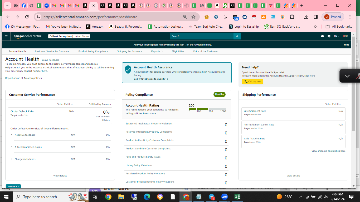This screenshot has height=202, width=360.
Task: Click View shipping eligibilities here link
Action: coord(328,151)
